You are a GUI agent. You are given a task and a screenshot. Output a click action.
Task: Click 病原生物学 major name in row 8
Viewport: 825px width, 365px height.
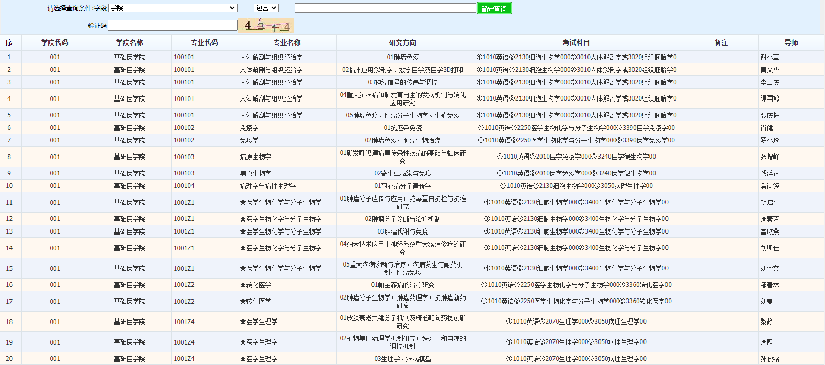pyautogui.click(x=255, y=157)
